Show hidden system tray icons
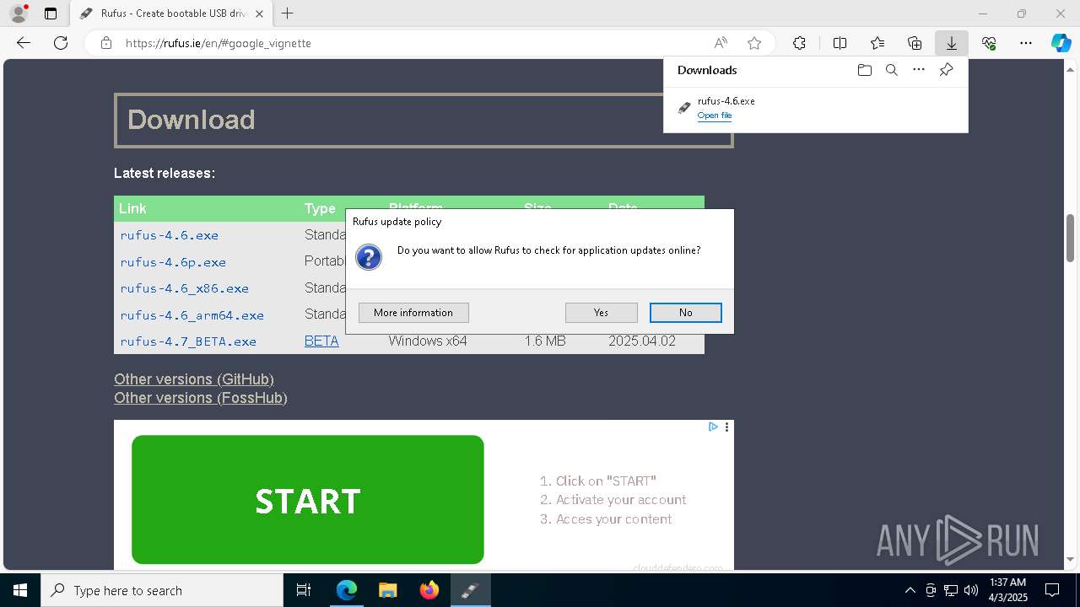 pyautogui.click(x=910, y=590)
